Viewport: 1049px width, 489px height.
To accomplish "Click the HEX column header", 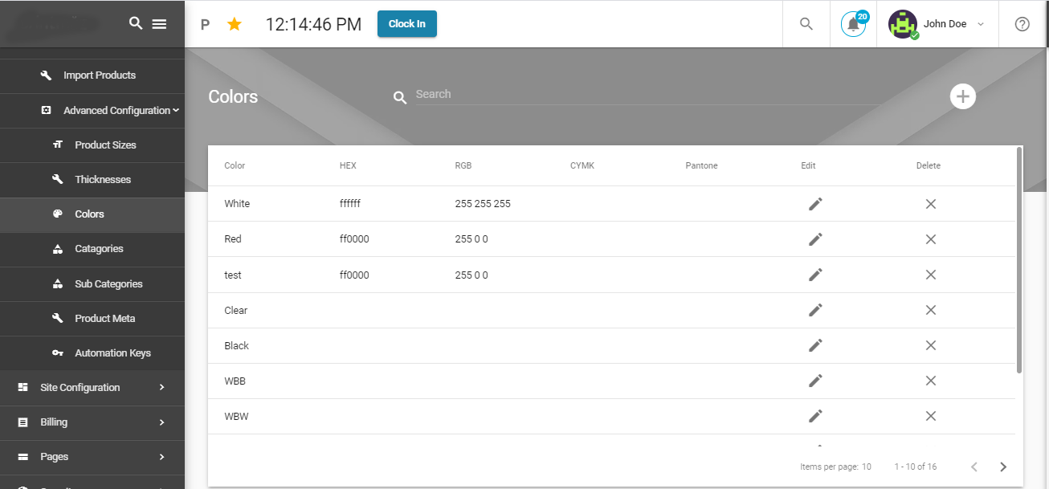I will point(348,165).
